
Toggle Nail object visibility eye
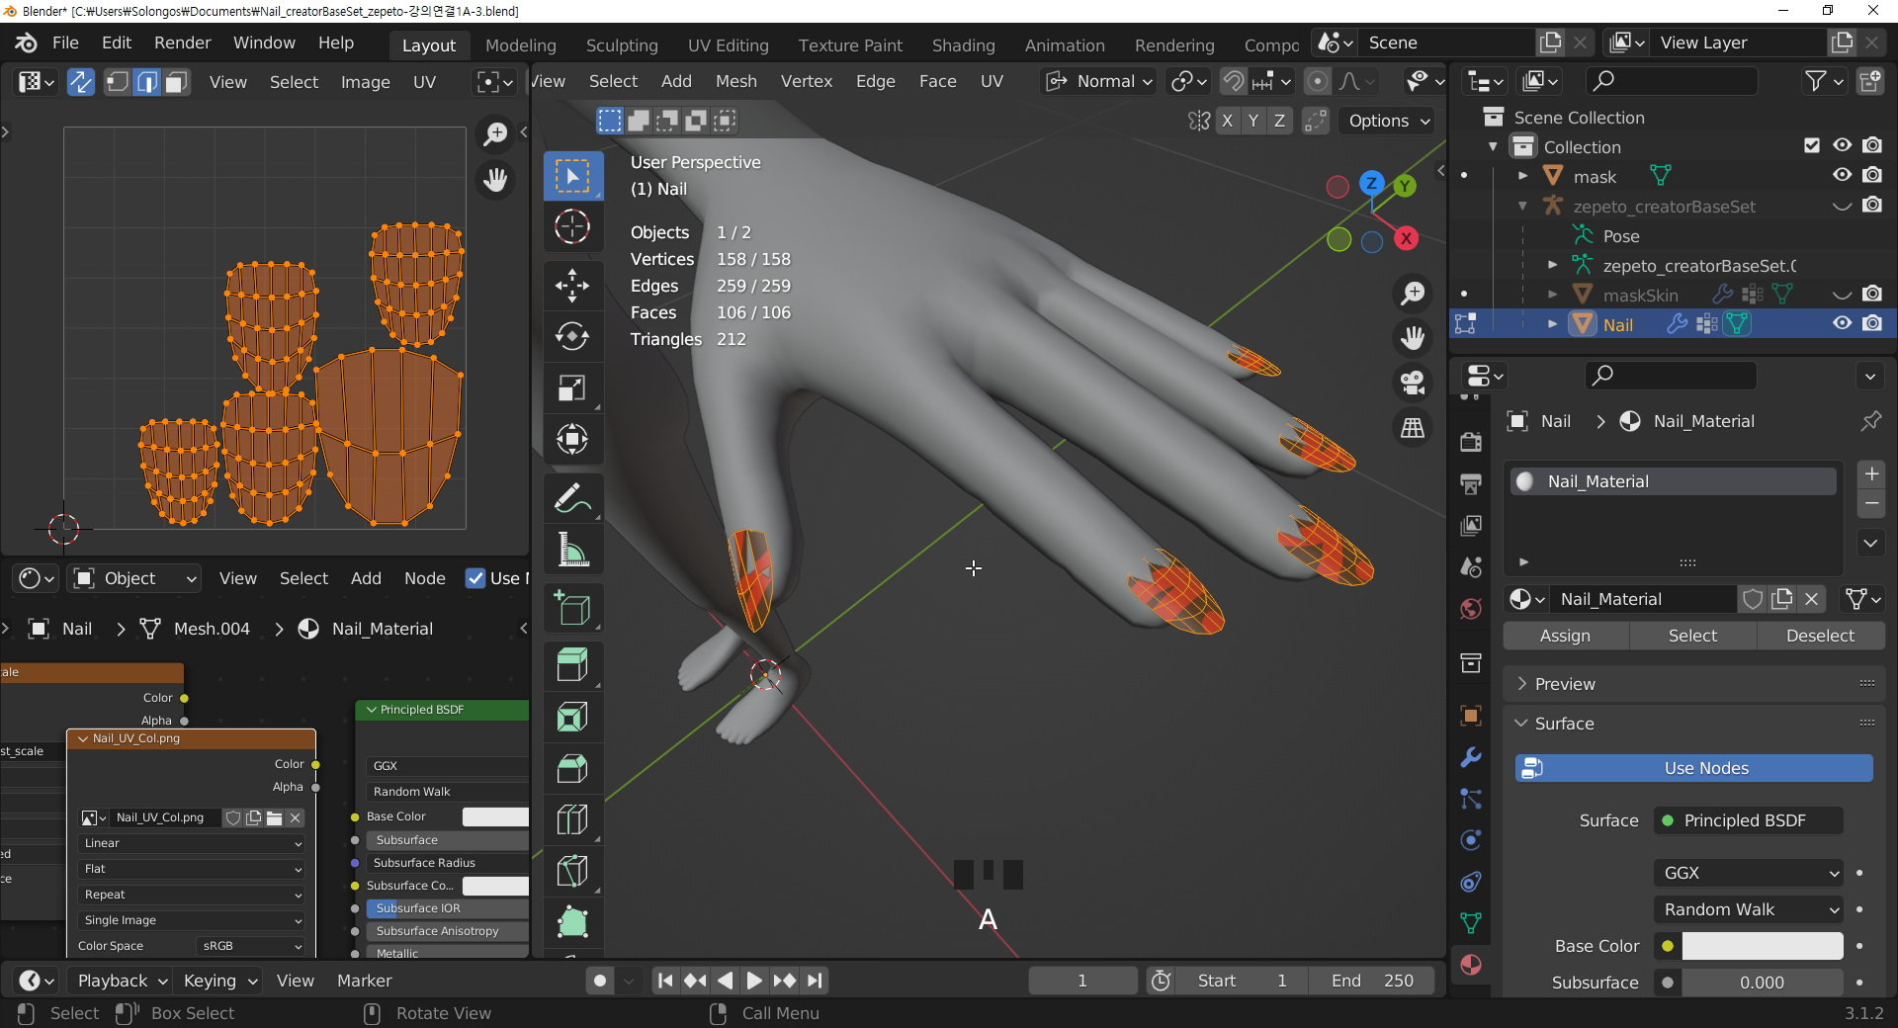1842,323
